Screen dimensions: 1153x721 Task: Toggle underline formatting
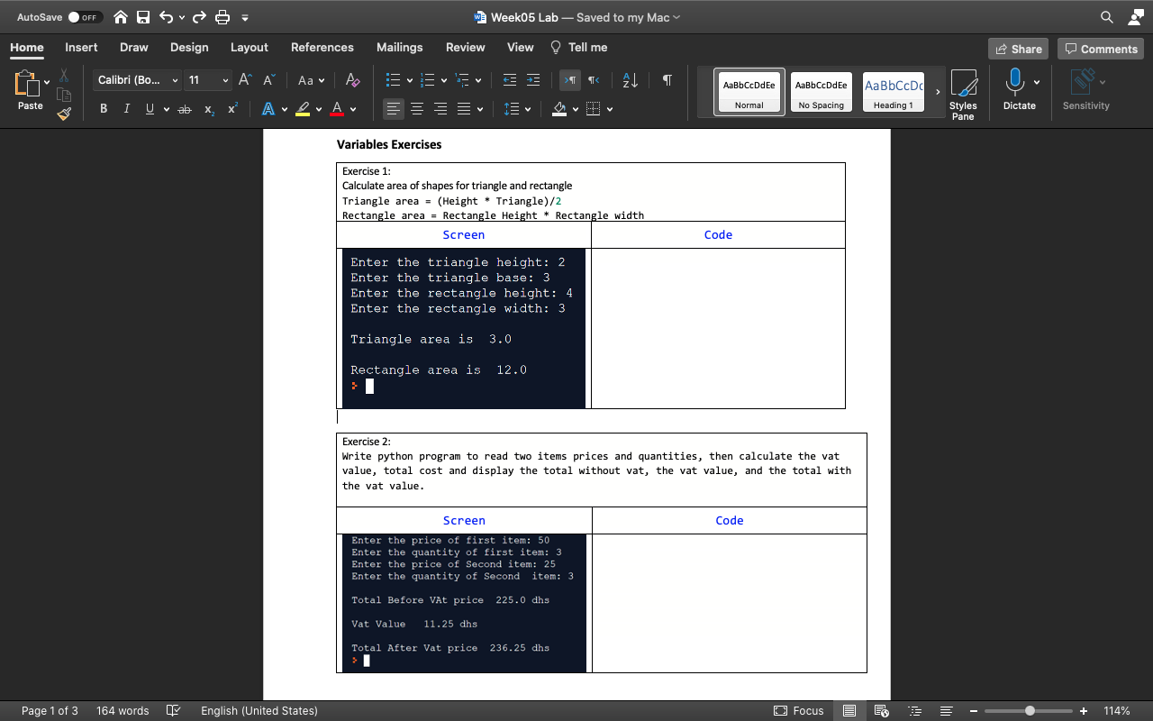tap(150, 109)
